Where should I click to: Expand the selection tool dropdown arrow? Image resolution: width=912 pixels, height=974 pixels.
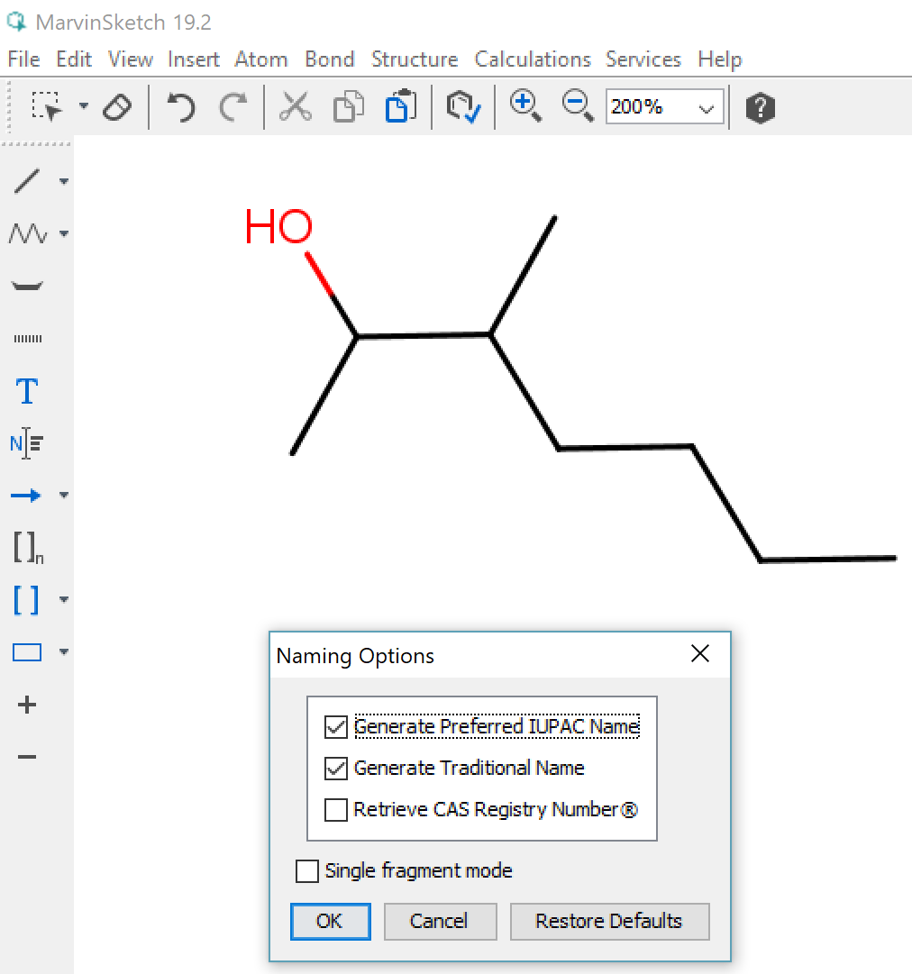pos(84,106)
